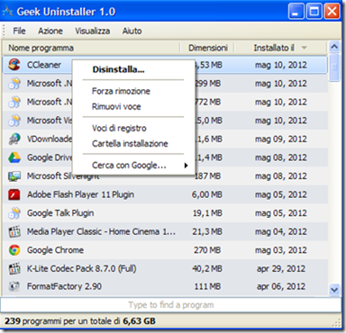
Task: Open the Visualizza menu
Action: [92, 31]
